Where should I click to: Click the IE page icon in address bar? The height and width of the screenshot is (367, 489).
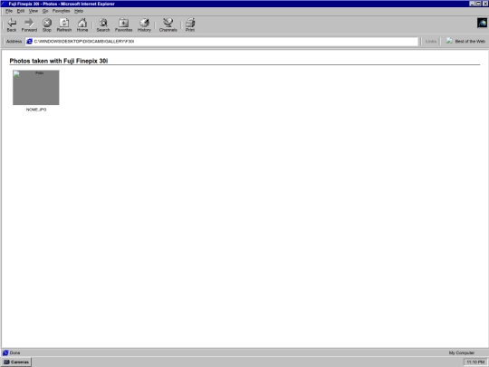(x=29, y=41)
